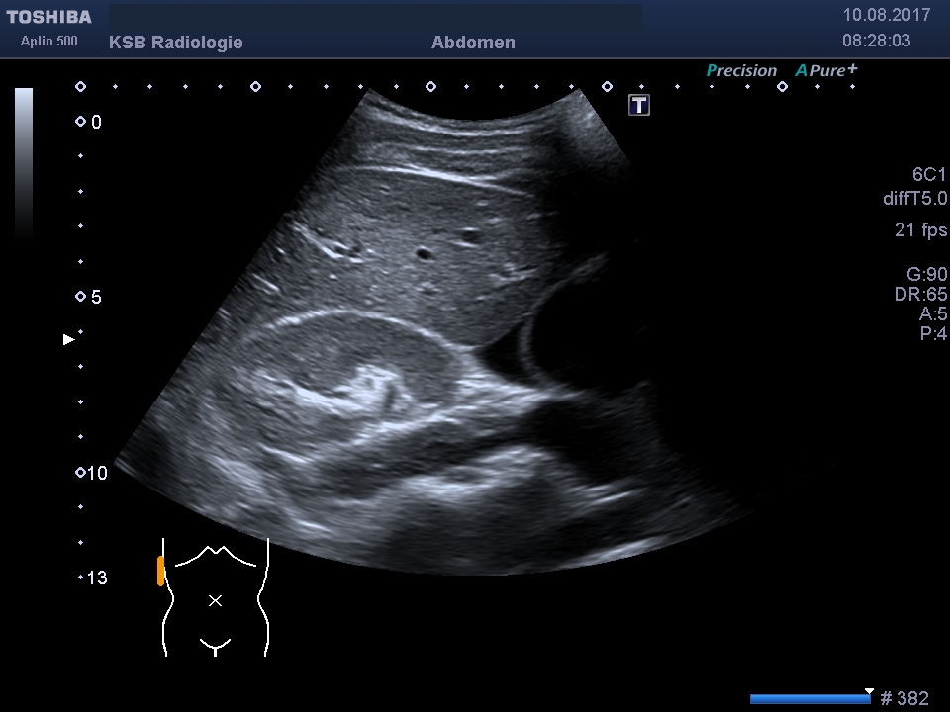
Task: Click the depth scale 0 marker
Action: point(89,122)
